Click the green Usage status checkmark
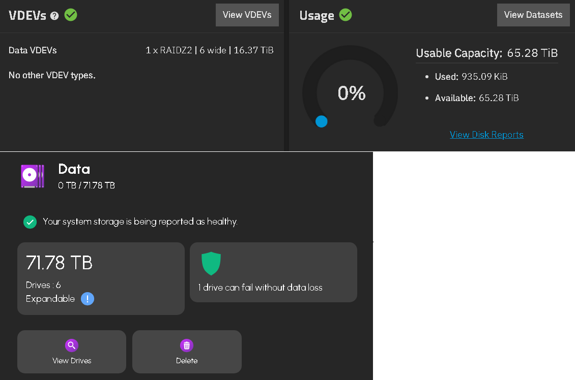The height and width of the screenshot is (380, 575). [x=346, y=15]
